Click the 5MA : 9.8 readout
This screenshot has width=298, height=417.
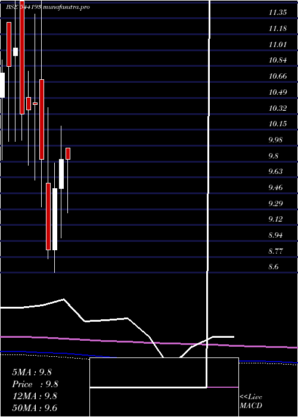(x=32, y=372)
